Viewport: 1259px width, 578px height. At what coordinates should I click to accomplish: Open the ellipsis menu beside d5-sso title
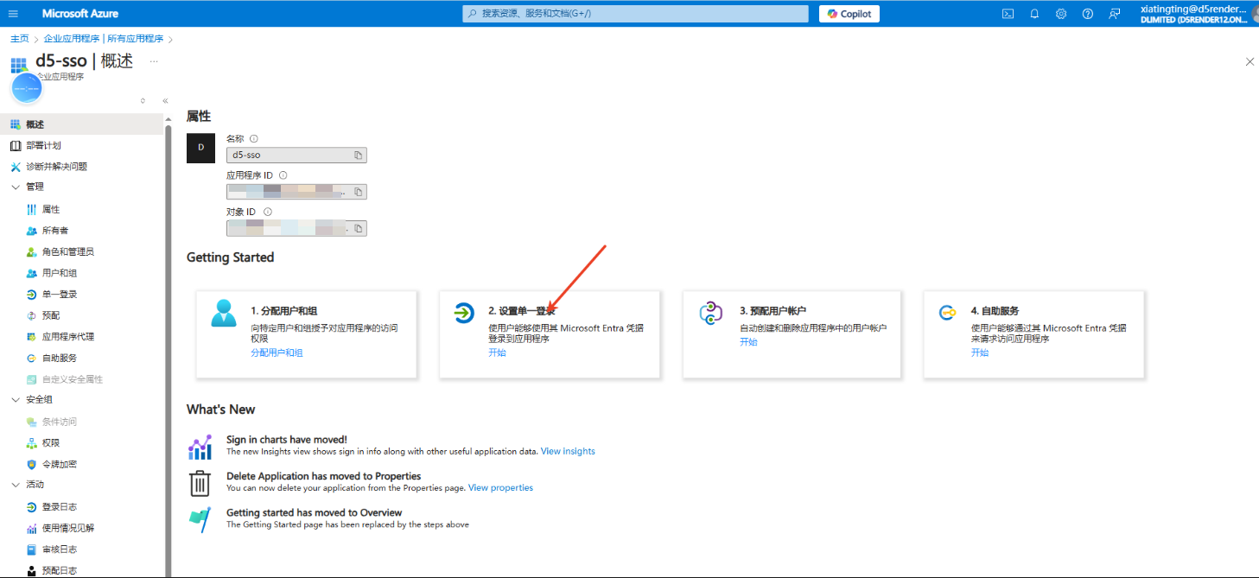154,61
